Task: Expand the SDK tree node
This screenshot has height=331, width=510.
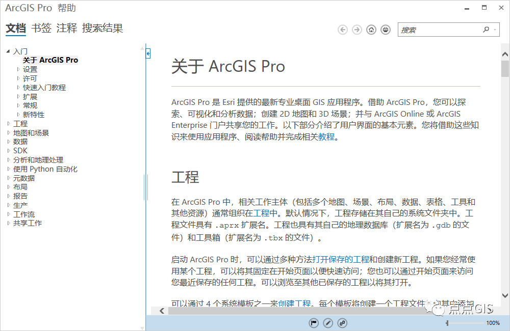Action: coord(8,150)
